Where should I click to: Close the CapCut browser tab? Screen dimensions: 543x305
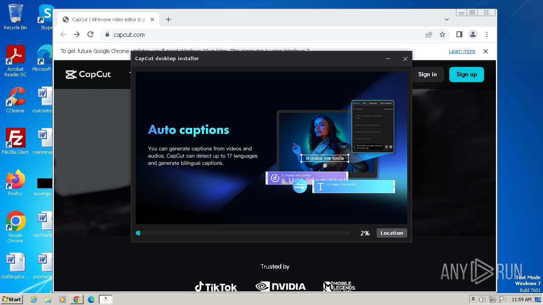152,19
